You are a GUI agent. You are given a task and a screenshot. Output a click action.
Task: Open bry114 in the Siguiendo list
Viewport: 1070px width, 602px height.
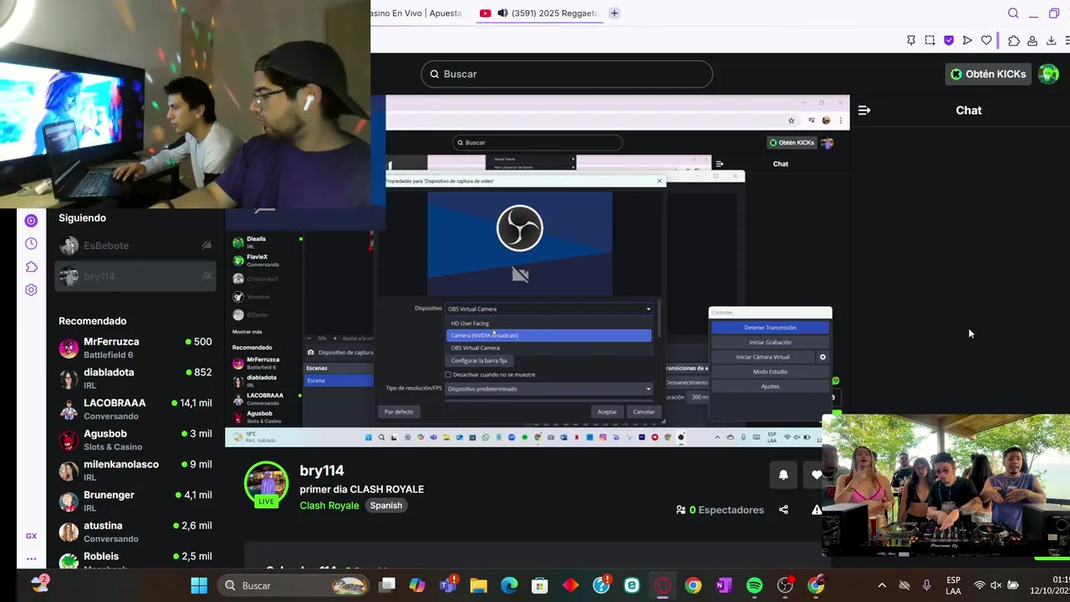coord(135,276)
